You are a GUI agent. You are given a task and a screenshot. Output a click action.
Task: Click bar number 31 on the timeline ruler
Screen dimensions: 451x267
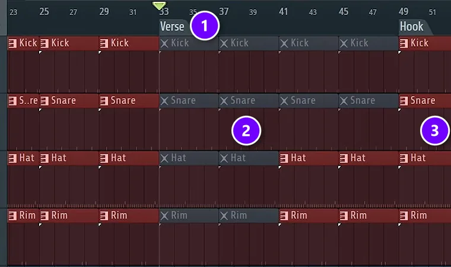click(x=133, y=12)
